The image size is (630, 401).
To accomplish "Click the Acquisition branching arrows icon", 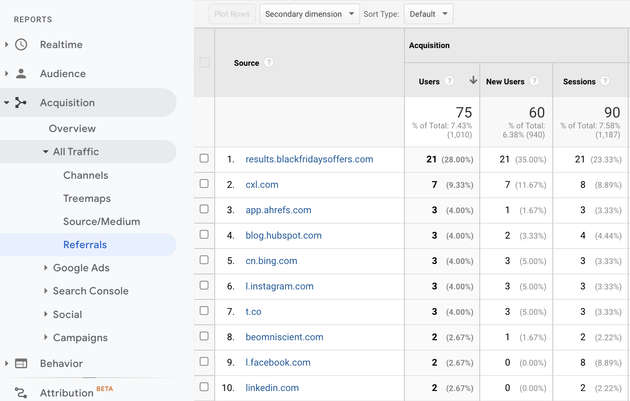I will click(x=21, y=103).
